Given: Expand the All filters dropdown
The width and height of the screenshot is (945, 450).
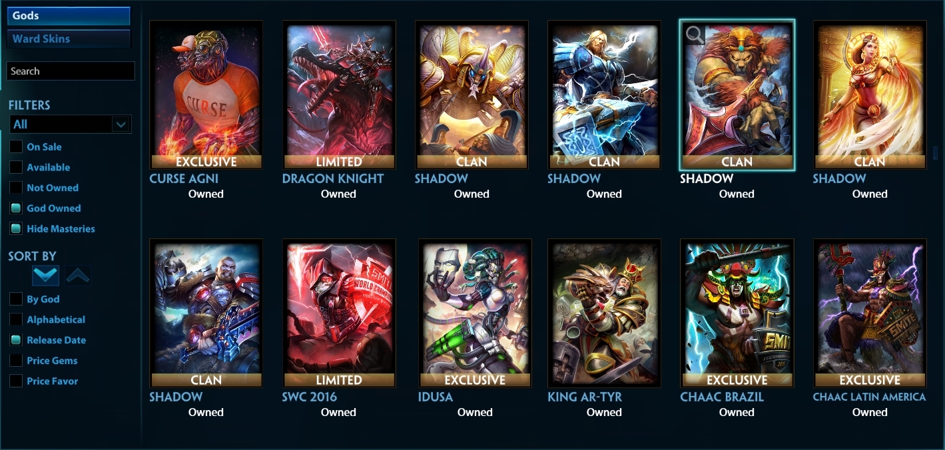Looking at the screenshot, I should coord(70,124).
